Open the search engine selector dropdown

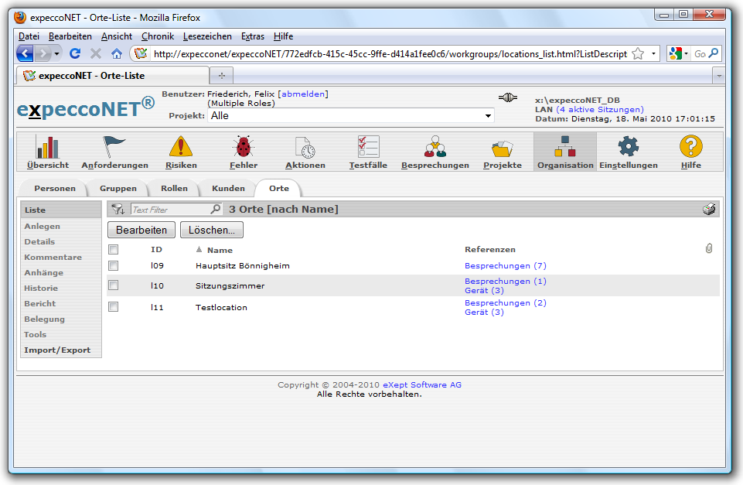[679, 54]
